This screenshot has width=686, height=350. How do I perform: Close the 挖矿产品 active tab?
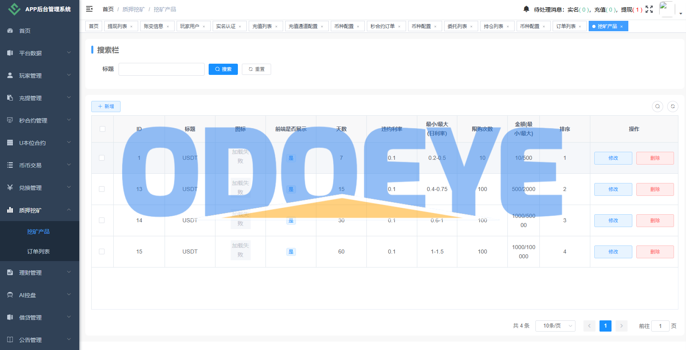pyautogui.click(x=622, y=26)
